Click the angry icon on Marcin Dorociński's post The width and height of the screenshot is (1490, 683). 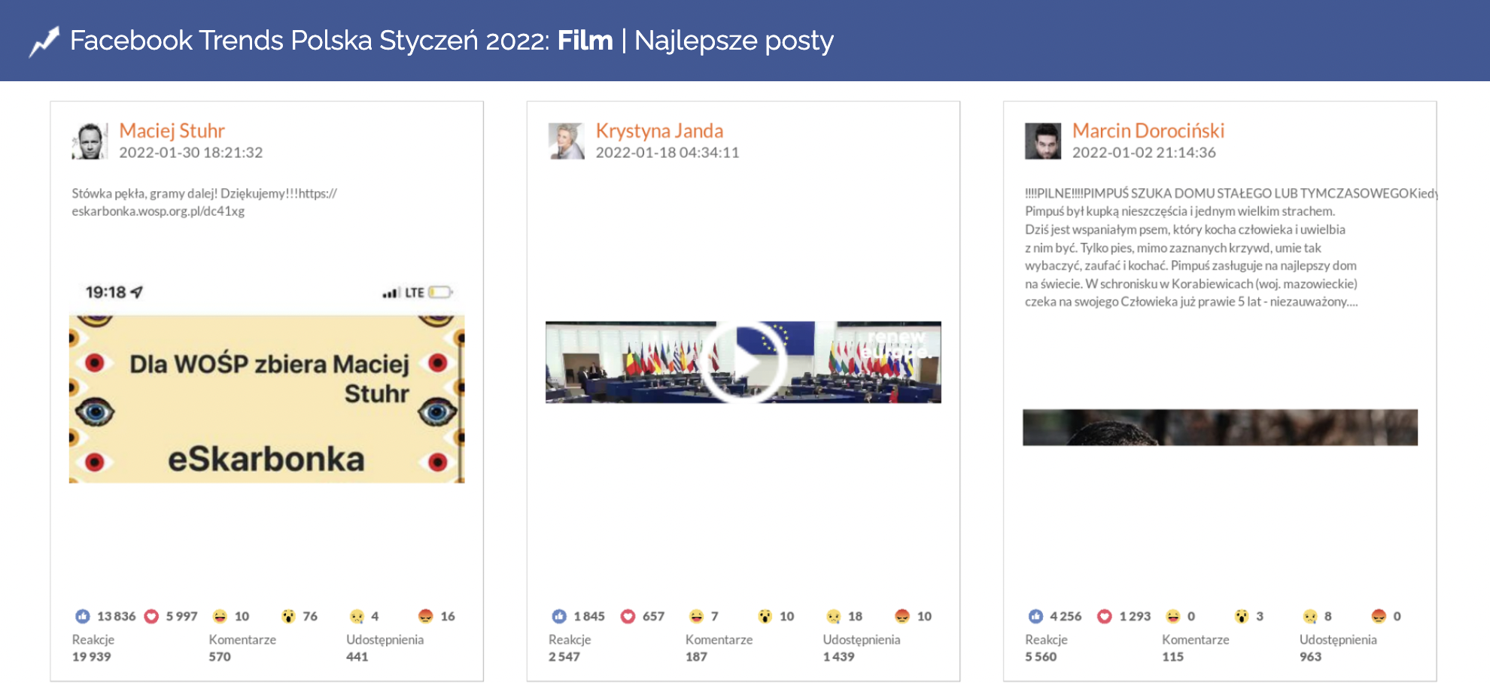point(1379,616)
